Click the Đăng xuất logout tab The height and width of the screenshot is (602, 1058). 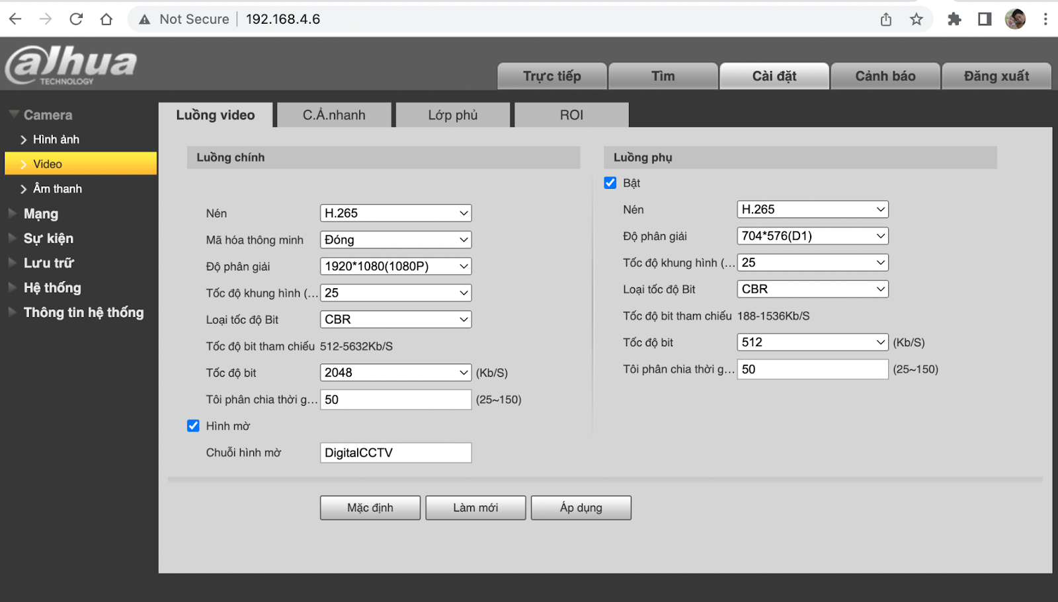(997, 76)
